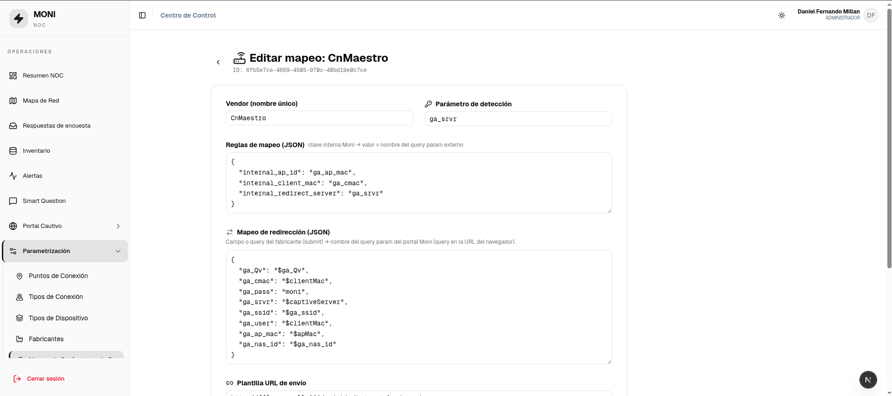
Task: Toggle the sidebar panel icon
Action: click(x=142, y=15)
